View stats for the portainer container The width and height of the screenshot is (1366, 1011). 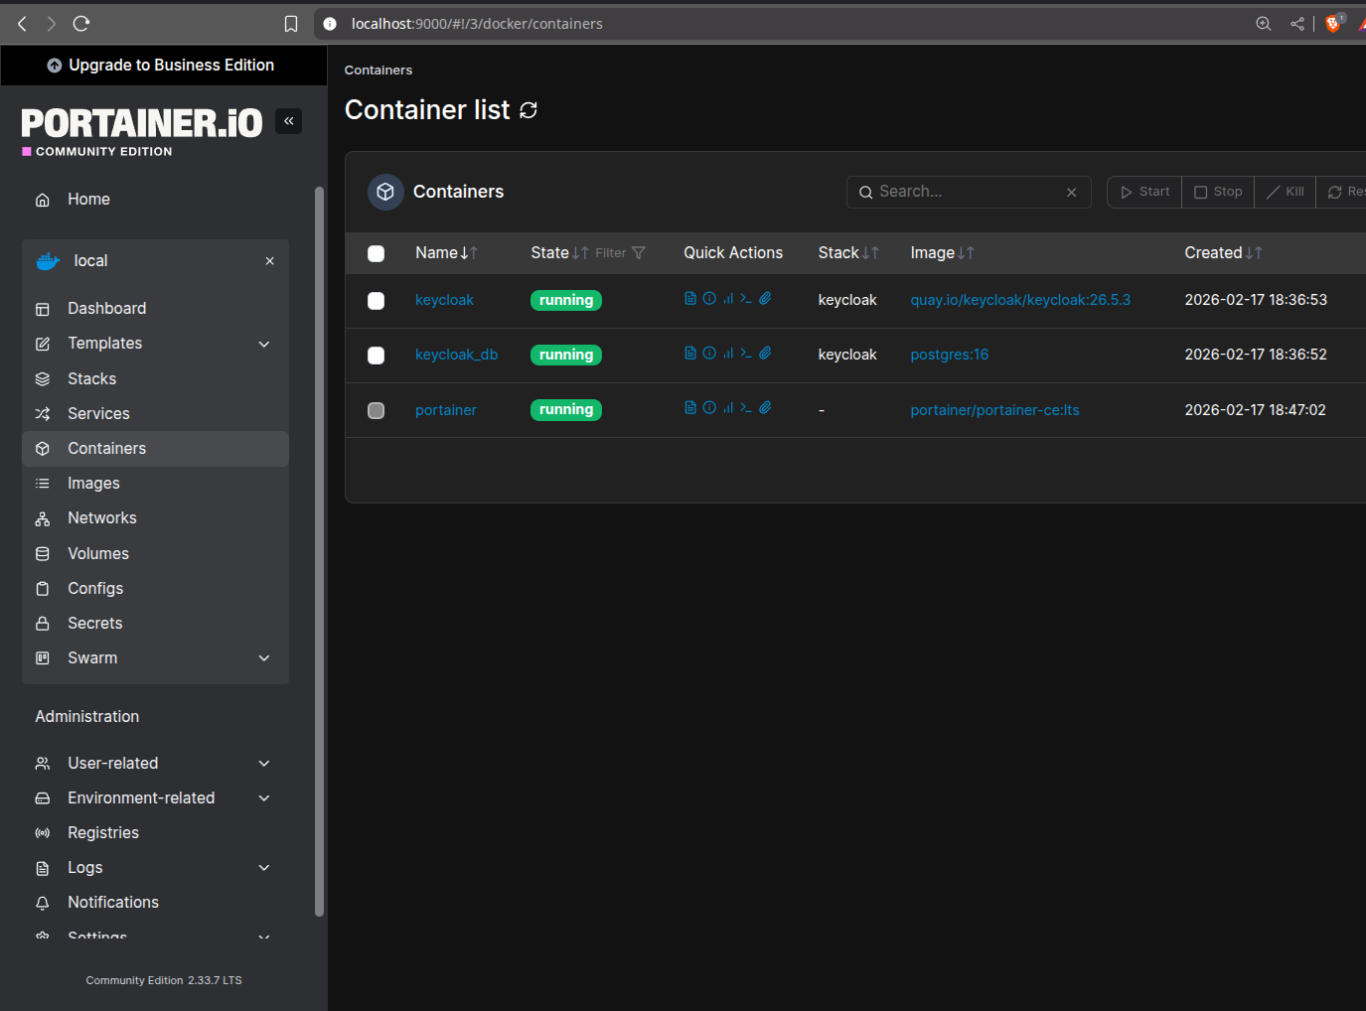(x=728, y=407)
